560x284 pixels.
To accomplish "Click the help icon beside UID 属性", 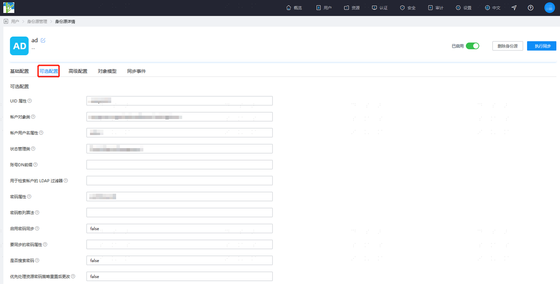I will pos(30,101).
